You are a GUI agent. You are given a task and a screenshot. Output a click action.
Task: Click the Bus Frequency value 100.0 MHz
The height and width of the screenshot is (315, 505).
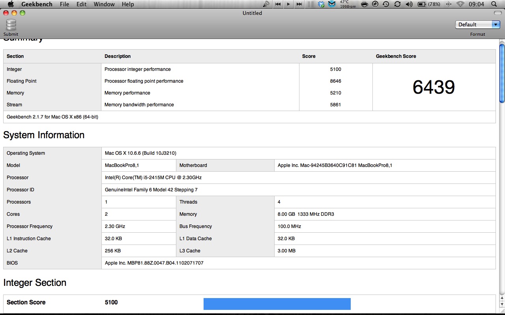[x=289, y=226]
